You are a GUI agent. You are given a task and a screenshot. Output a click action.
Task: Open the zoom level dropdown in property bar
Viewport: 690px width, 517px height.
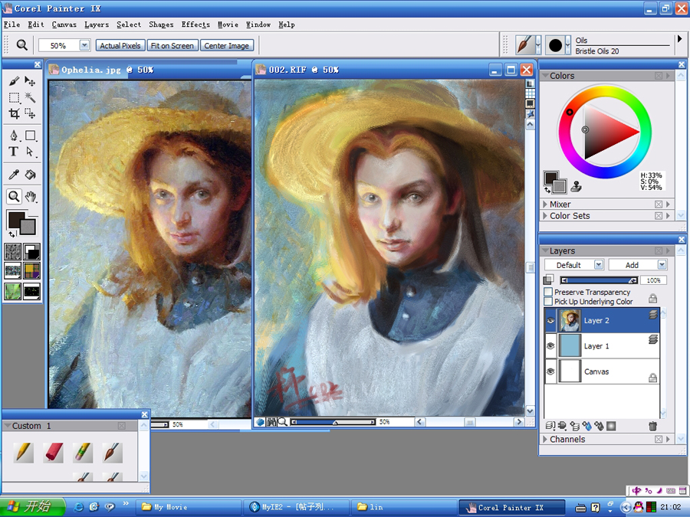point(84,45)
